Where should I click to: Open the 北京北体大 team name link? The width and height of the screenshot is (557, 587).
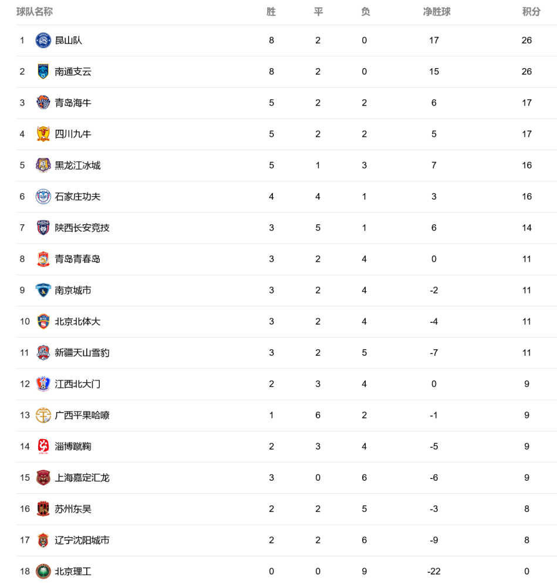pos(77,322)
